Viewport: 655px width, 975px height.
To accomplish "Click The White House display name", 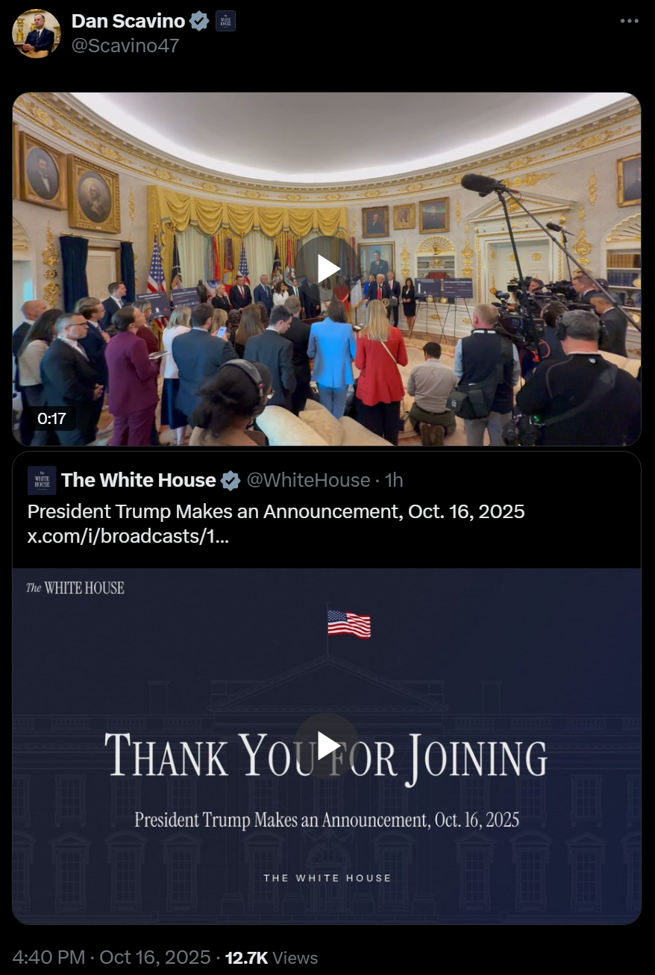I will (x=139, y=480).
